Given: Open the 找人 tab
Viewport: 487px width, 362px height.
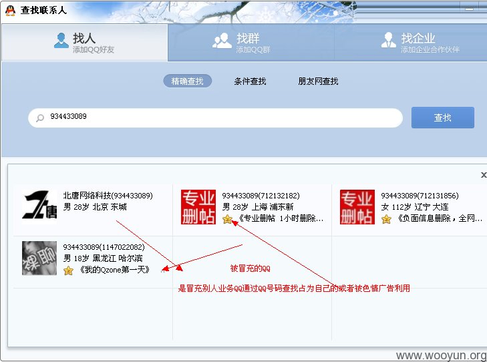Looking at the screenshot, I should click(x=85, y=42).
